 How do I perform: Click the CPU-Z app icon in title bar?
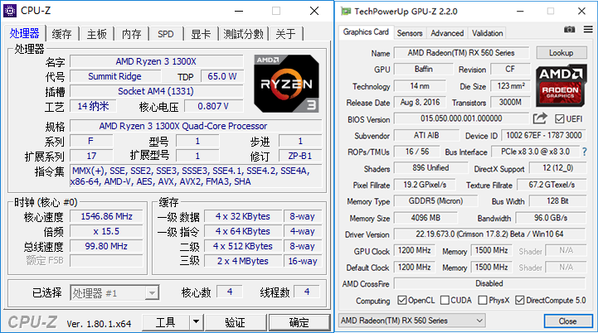(9, 11)
